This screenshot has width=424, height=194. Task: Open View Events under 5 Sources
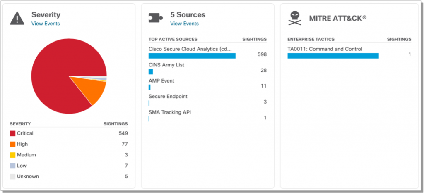coord(184,24)
